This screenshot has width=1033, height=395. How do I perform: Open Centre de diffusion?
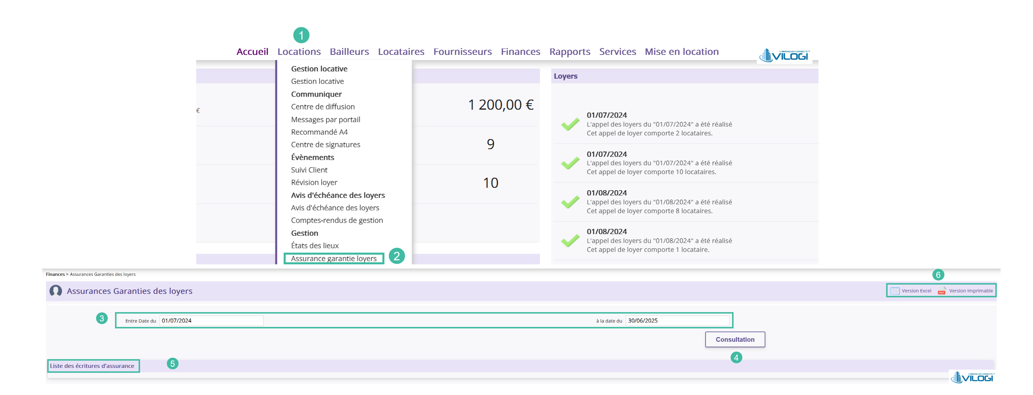coord(323,106)
